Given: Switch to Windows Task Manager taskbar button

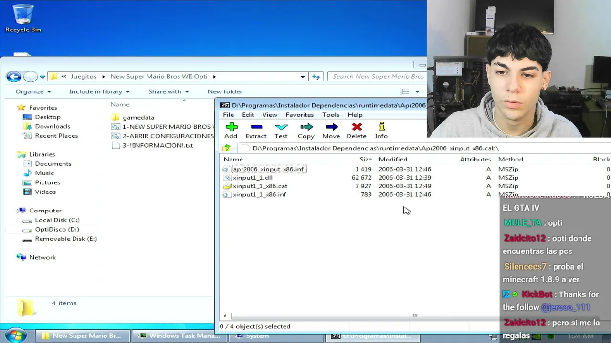Looking at the screenshot, I should click(179, 336).
